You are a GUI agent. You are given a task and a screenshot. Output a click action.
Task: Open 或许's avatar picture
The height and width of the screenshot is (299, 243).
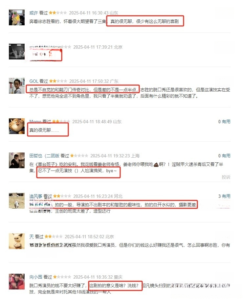(17, 17)
